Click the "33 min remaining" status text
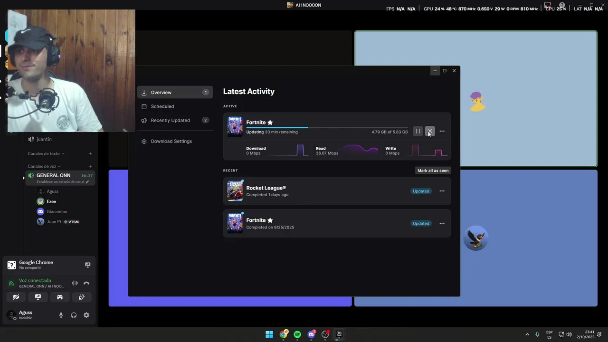 281,132
